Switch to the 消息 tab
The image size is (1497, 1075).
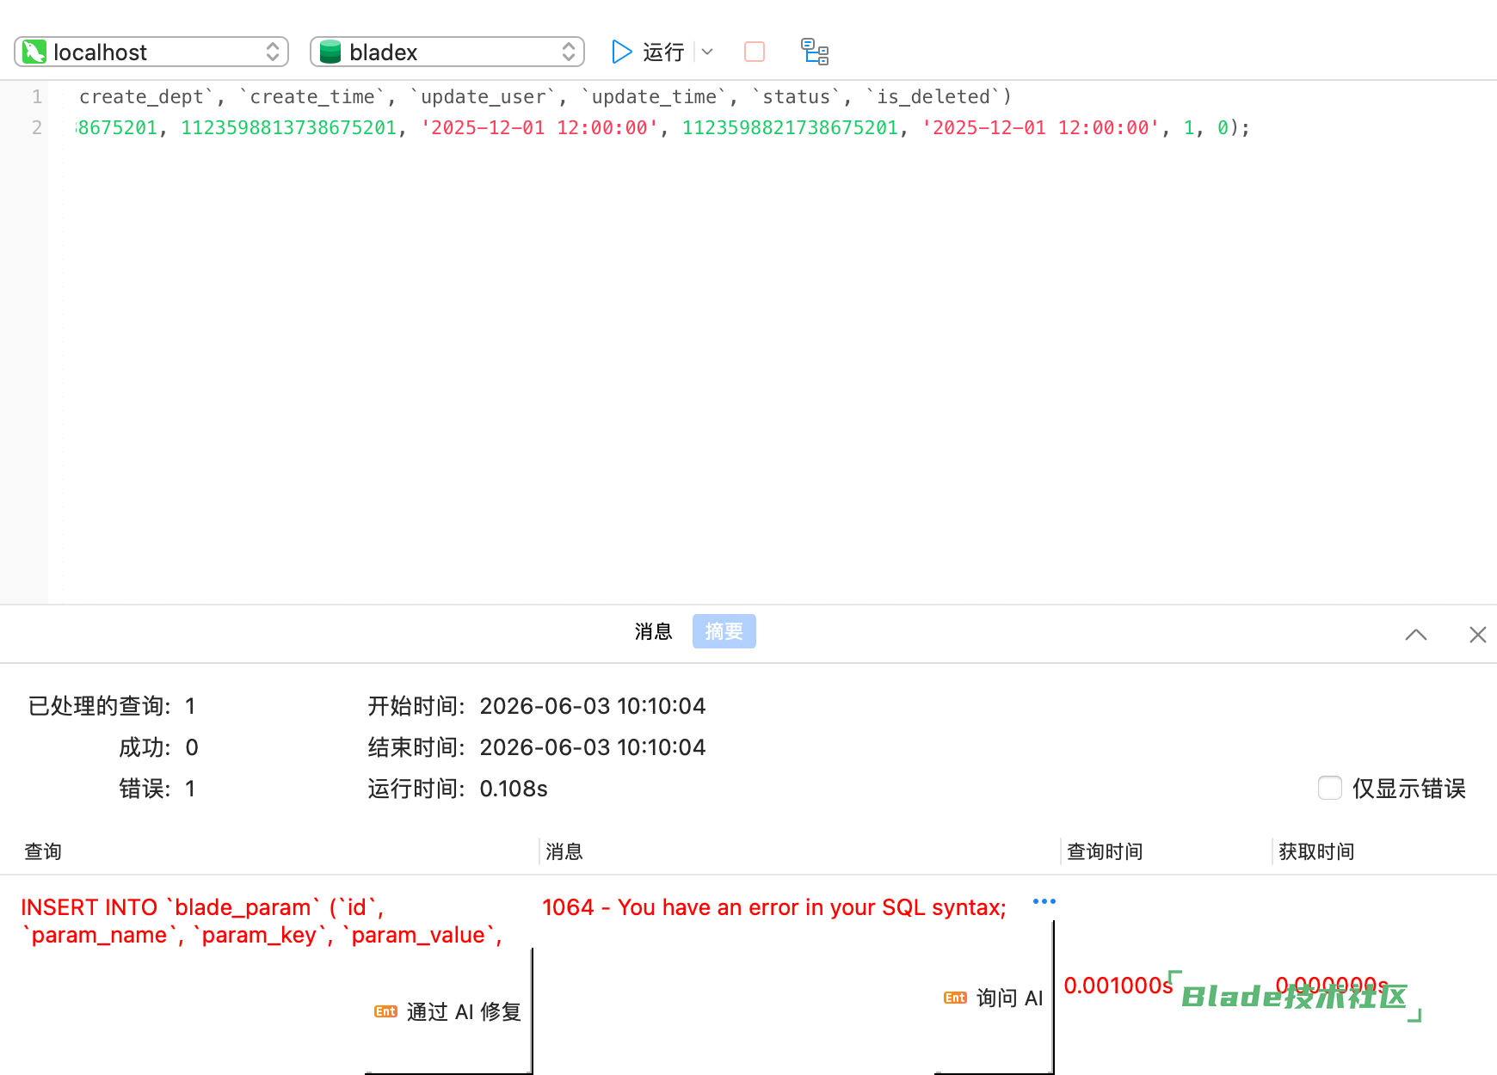click(x=653, y=631)
